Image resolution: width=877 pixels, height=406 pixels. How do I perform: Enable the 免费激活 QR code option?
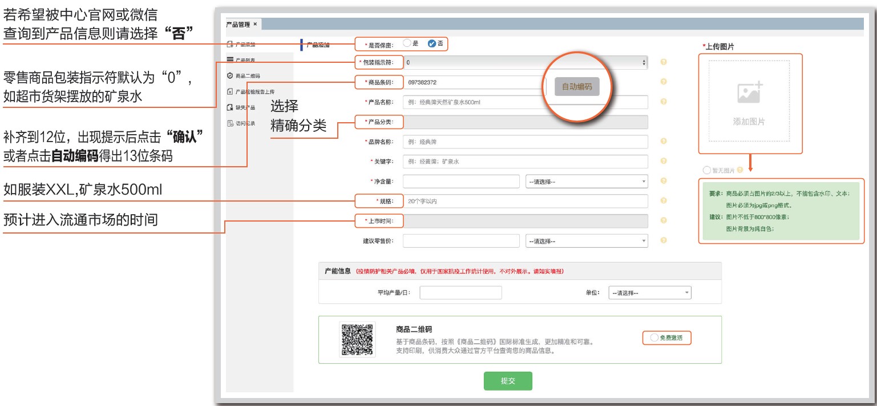(654, 337)
